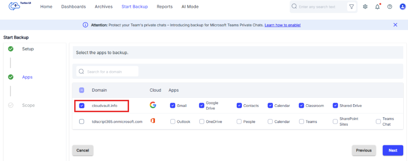Click the search filter funnel icon

coord(351,7)
